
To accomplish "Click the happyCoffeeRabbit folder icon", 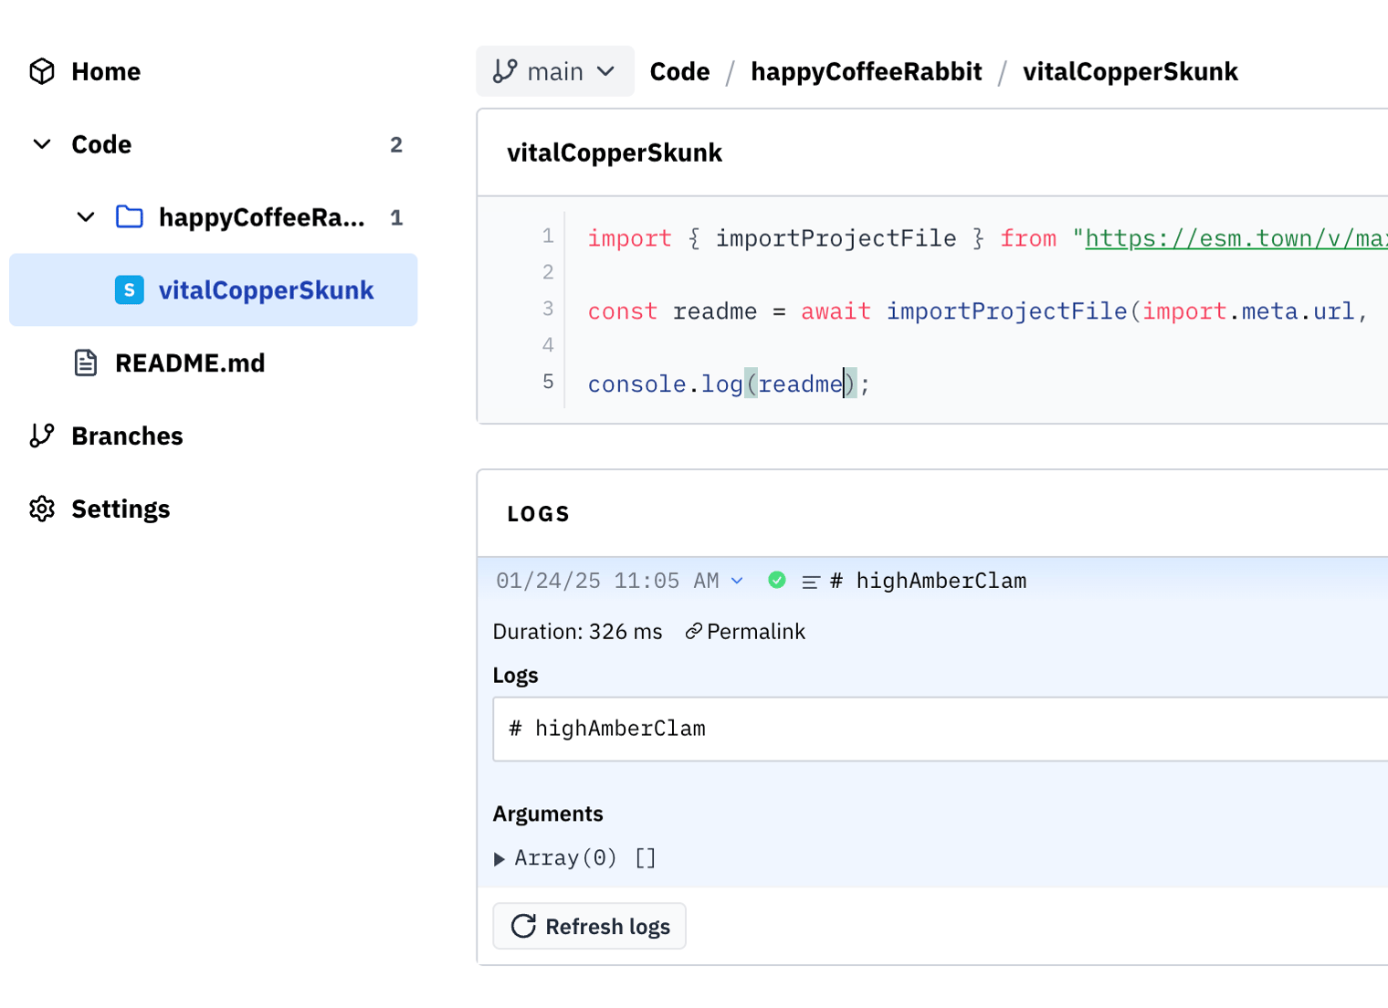I will pos(130,217).
